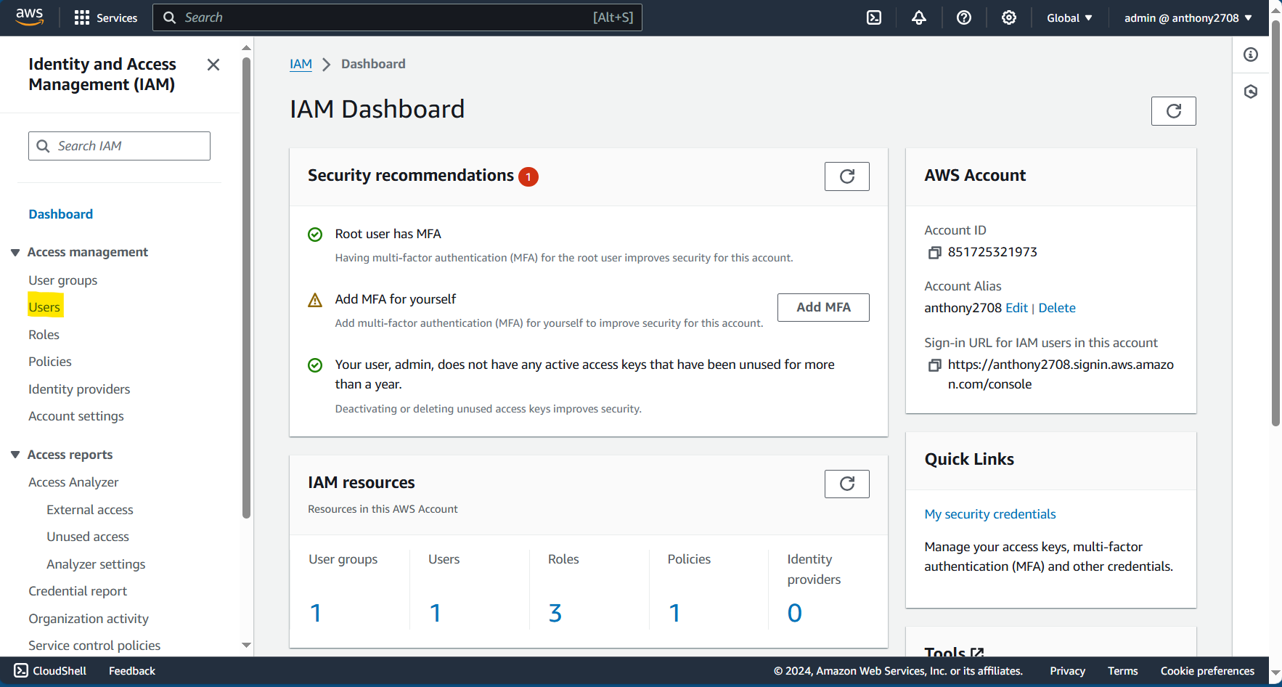
Task: Open Roles in the sidebar
Action: tap(44, 335)
